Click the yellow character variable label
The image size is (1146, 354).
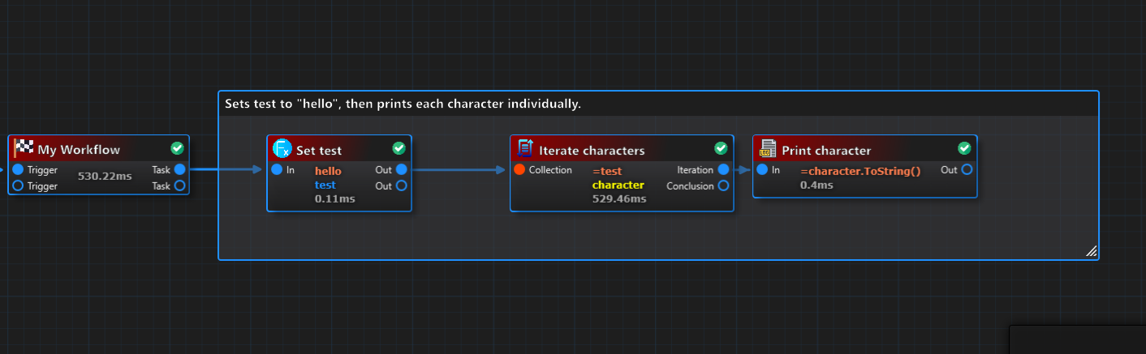(618, 185)
